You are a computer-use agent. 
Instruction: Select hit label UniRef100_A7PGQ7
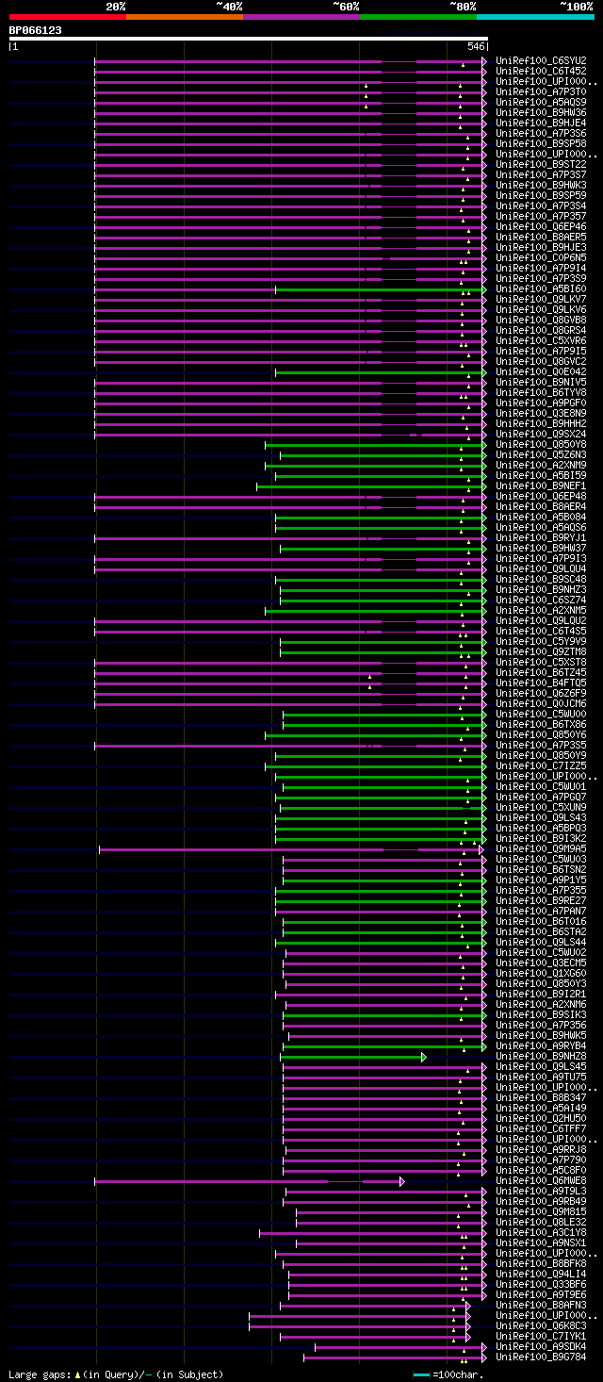541,798
